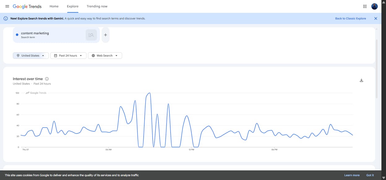Click the Interest over time heading

point(28,79)
